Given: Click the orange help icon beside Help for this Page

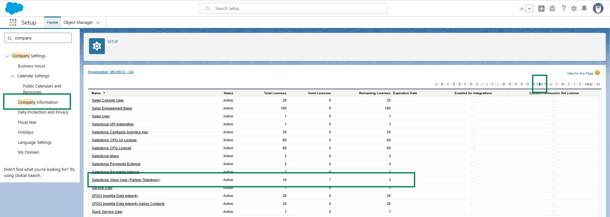Looking at the screenshot, I should (x=598, y=73).
